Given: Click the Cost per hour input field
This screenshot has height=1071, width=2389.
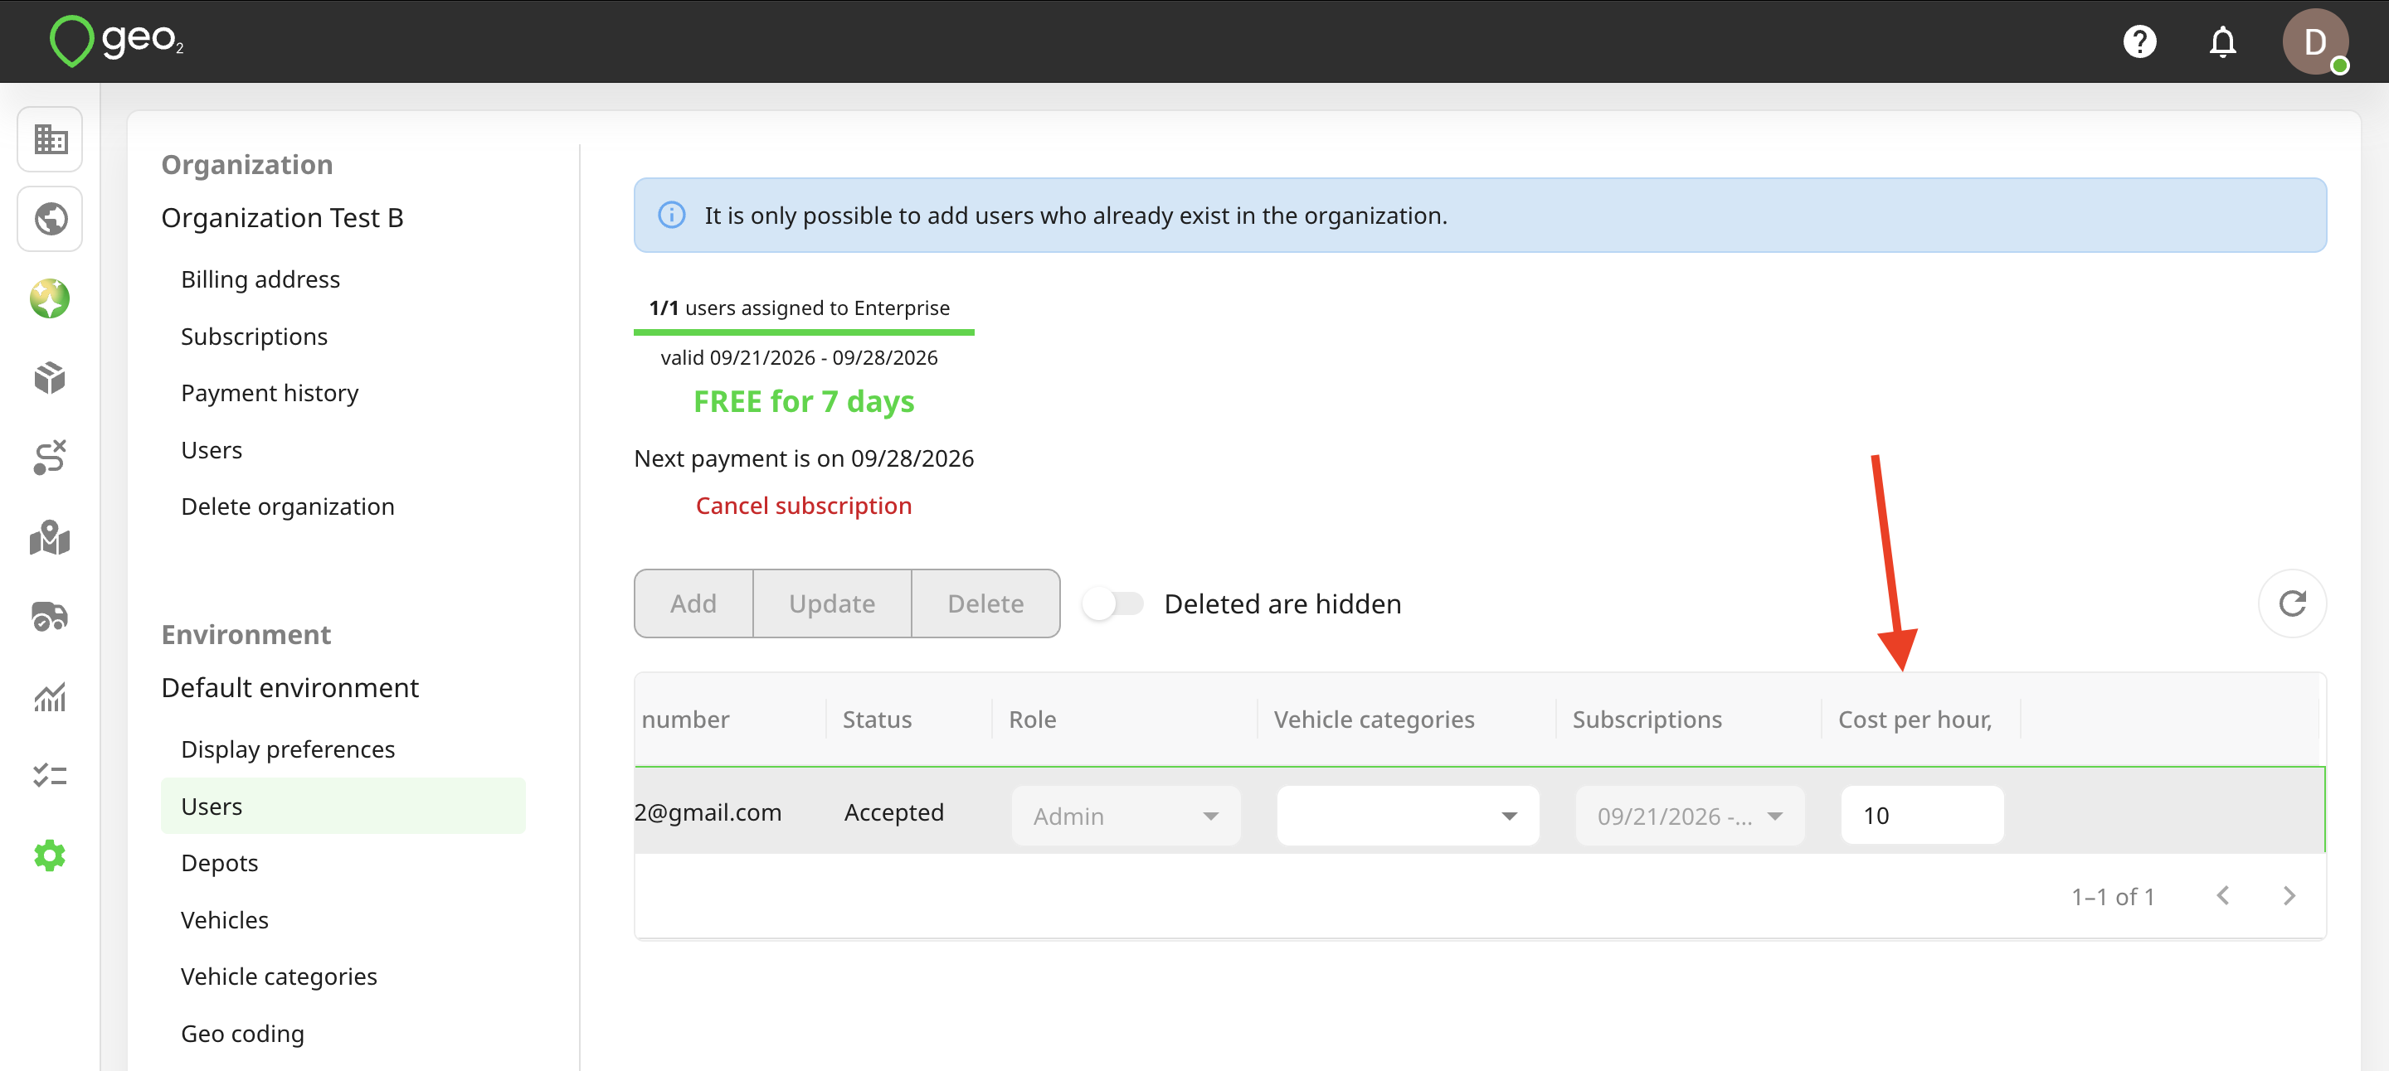Looking at the screenshot, I should tap(1922, 816).
